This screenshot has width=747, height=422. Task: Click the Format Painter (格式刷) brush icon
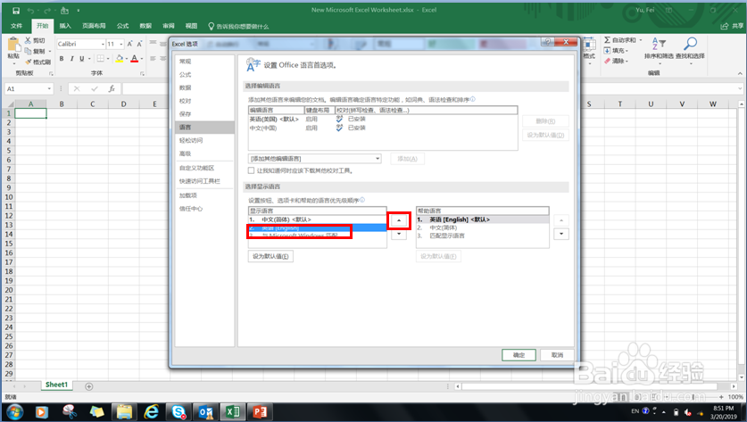[29, 62]
